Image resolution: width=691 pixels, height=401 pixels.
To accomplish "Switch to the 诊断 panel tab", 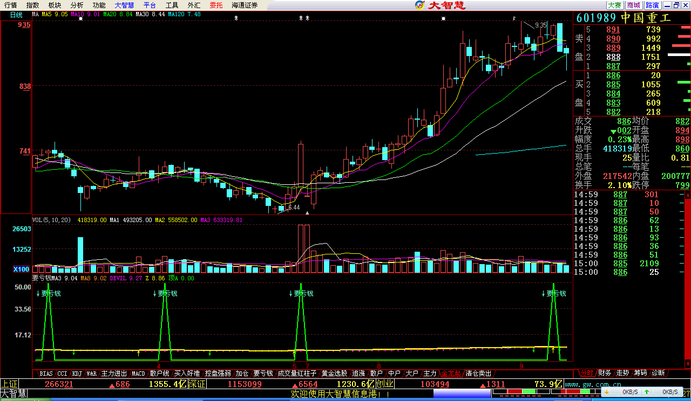I will tap(659, 373).
